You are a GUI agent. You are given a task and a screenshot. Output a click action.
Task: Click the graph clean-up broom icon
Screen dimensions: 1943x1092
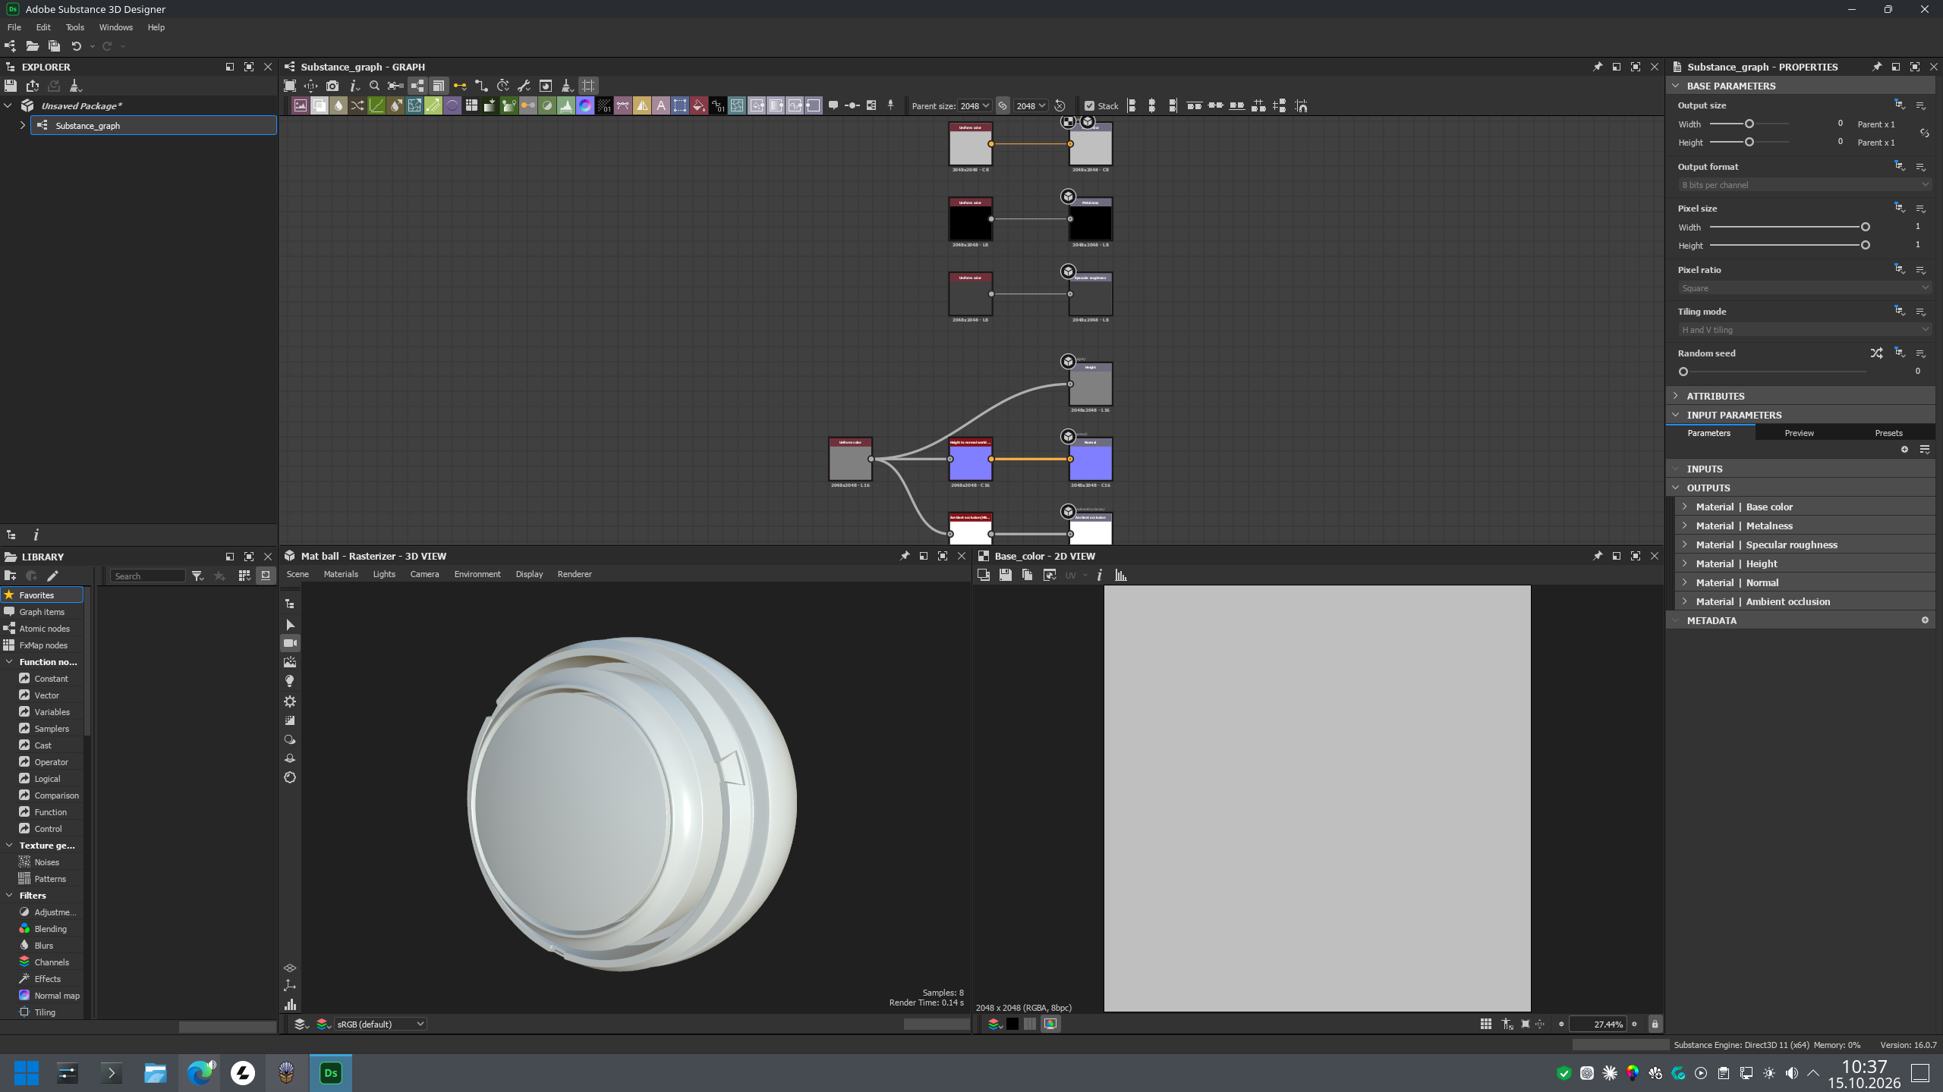(566, 86)
